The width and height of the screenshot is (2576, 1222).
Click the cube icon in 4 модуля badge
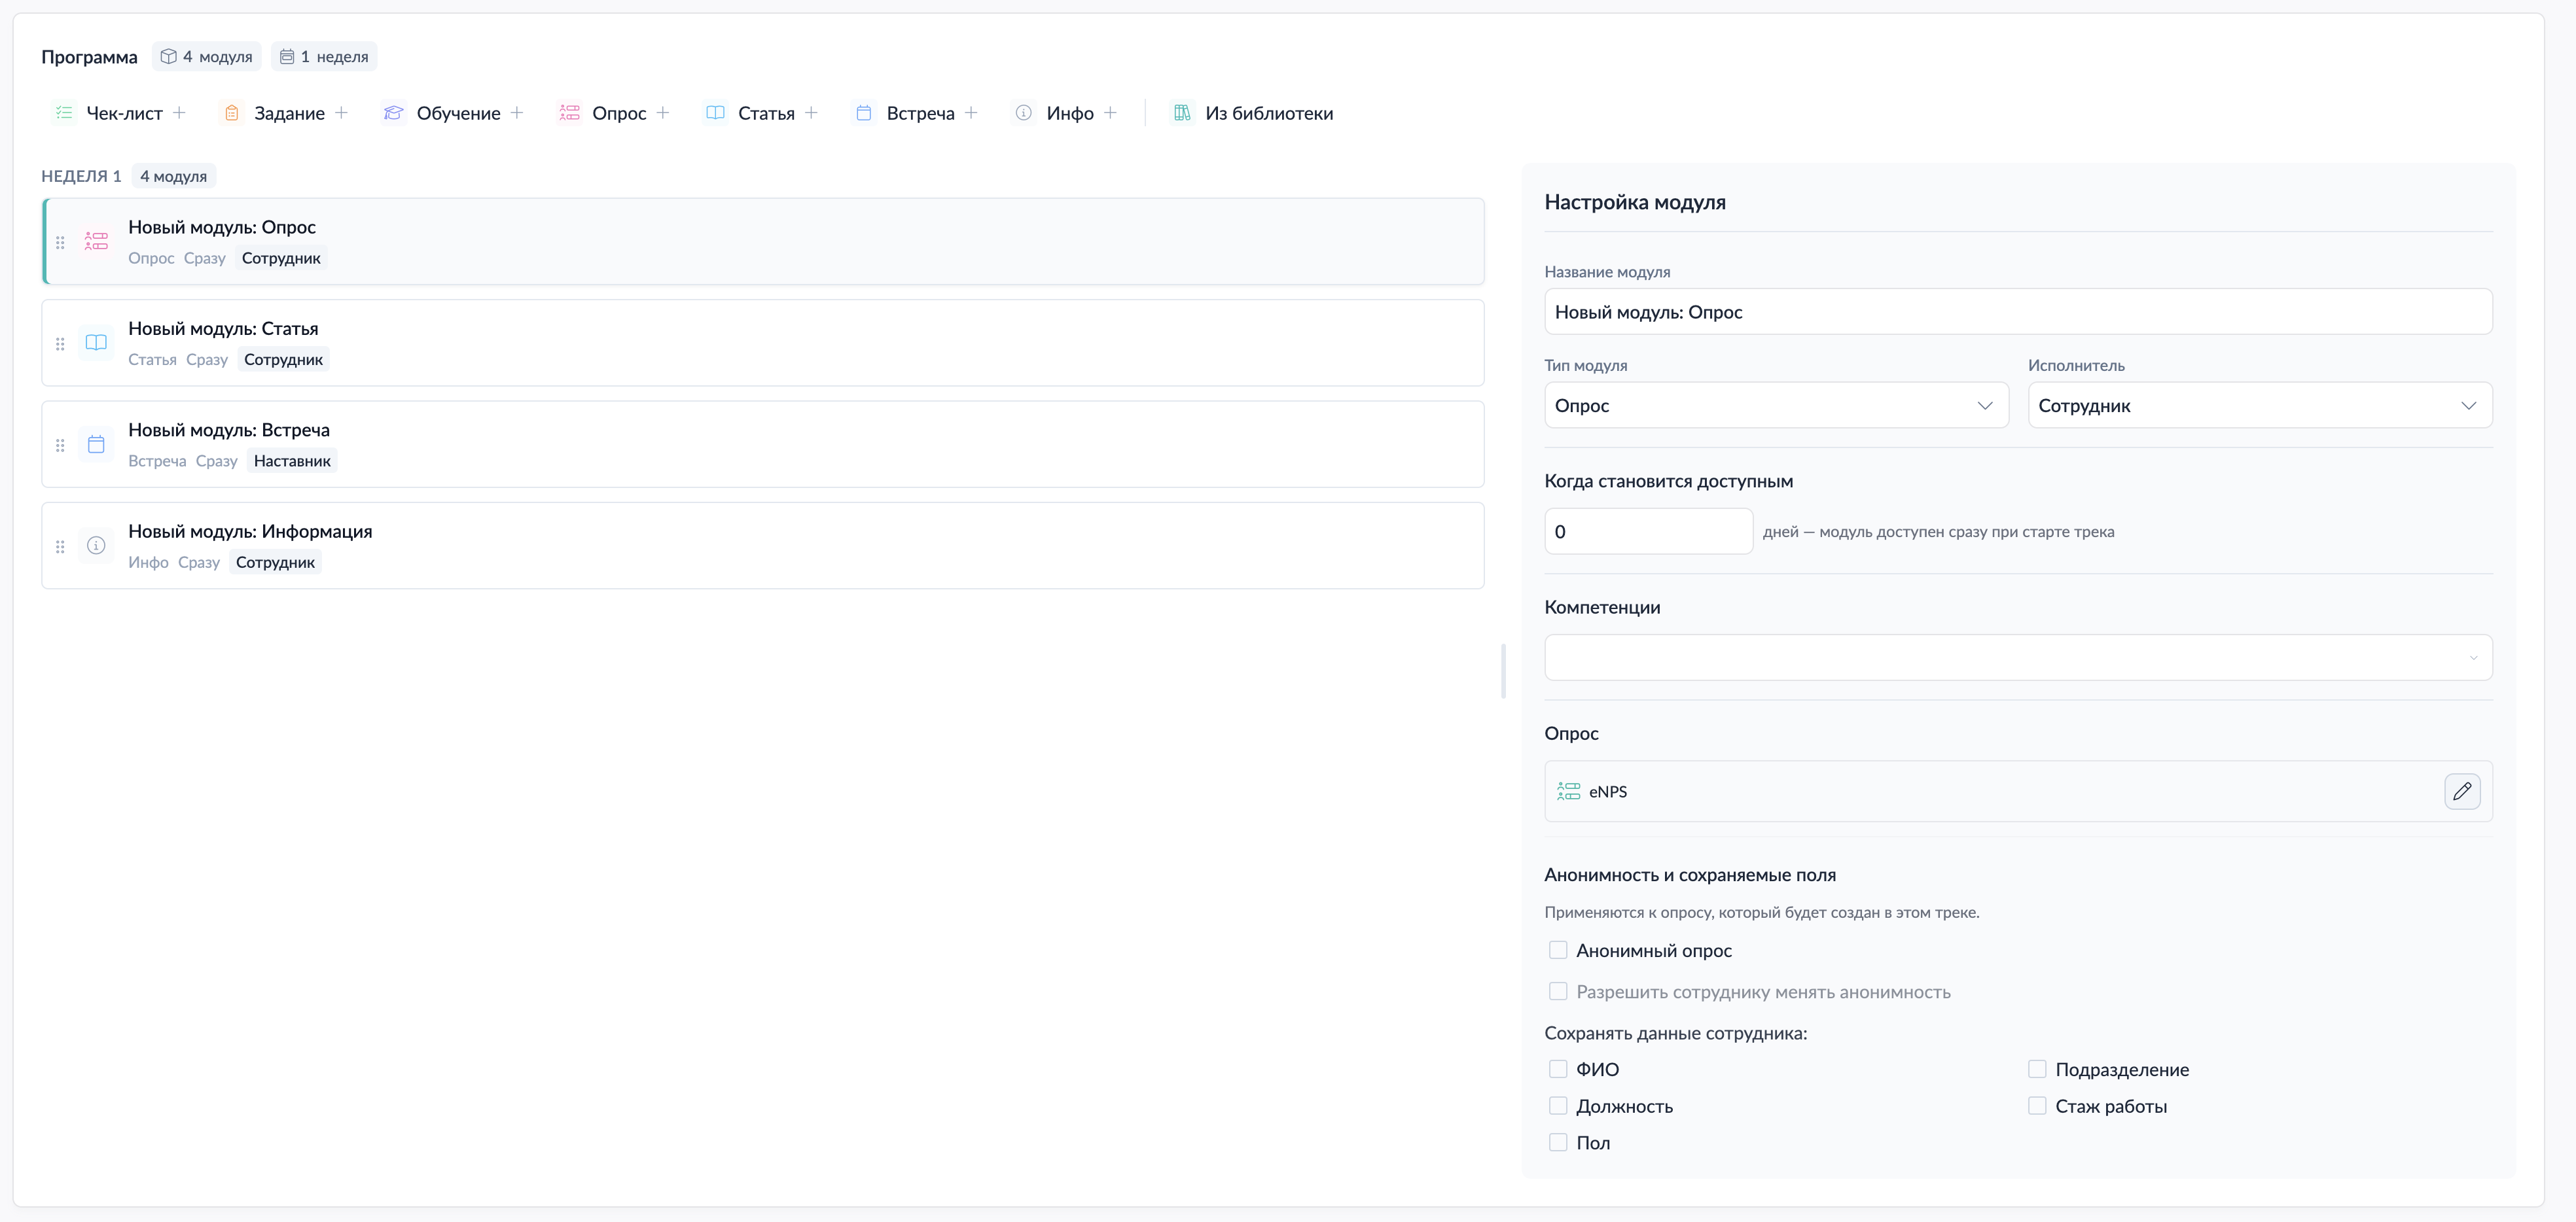pyautogui.click(x=169, y=56)
